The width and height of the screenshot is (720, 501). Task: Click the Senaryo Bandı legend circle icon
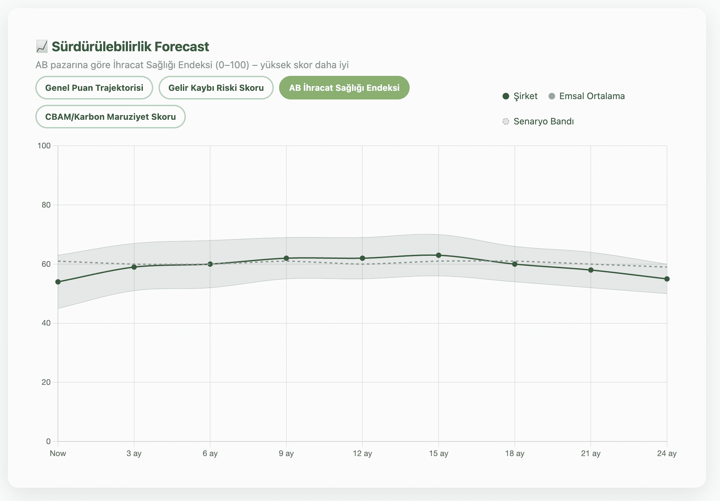(506, 121)
